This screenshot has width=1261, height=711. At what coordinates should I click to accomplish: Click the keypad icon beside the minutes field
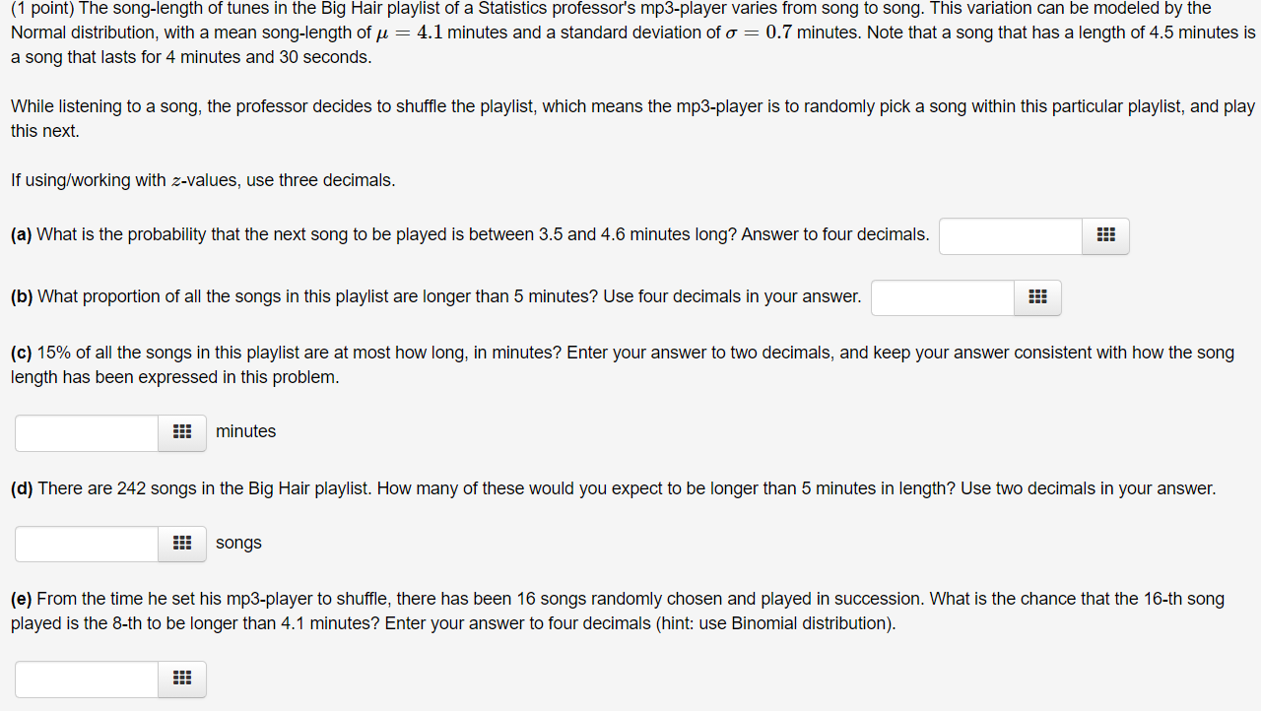[181, 432]
